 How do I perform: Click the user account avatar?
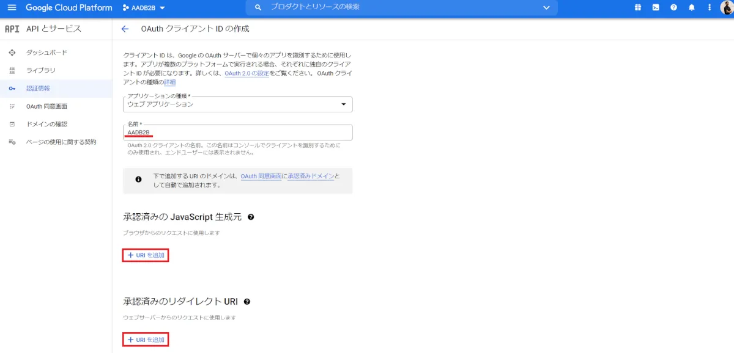click(725, 7)
